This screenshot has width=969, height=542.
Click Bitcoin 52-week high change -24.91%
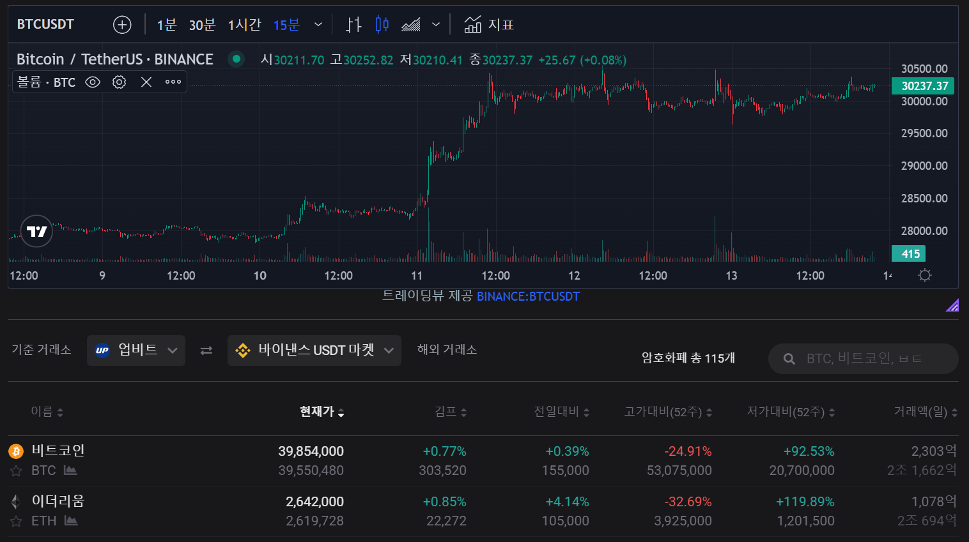688,451
